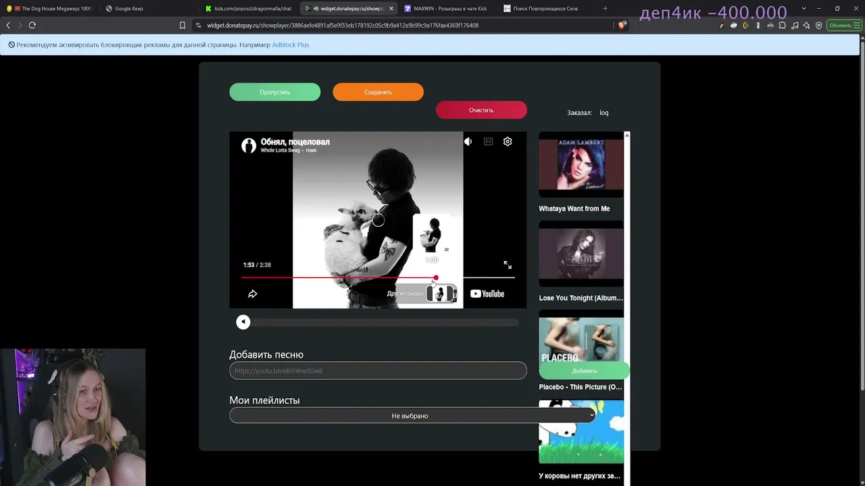Screen dimensions: 865x486
Task: Click the 'Другие видео' overlay button
Action: [x=422, y=294]
